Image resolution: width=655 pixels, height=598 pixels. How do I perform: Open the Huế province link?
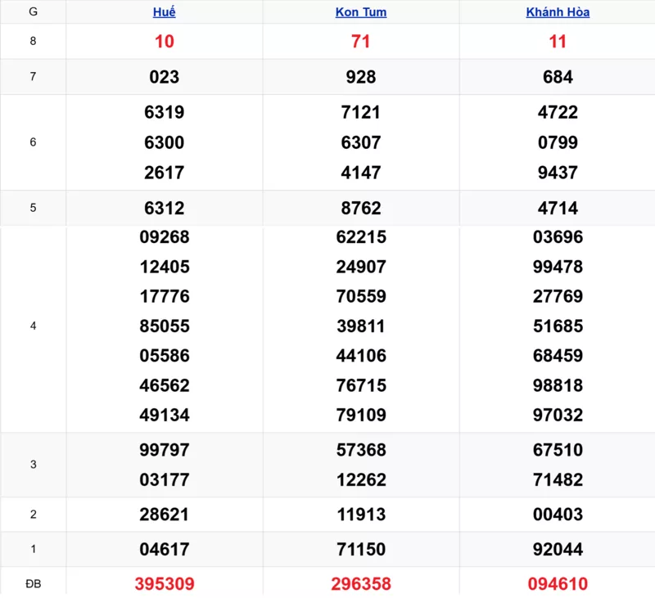coord(165,12)
